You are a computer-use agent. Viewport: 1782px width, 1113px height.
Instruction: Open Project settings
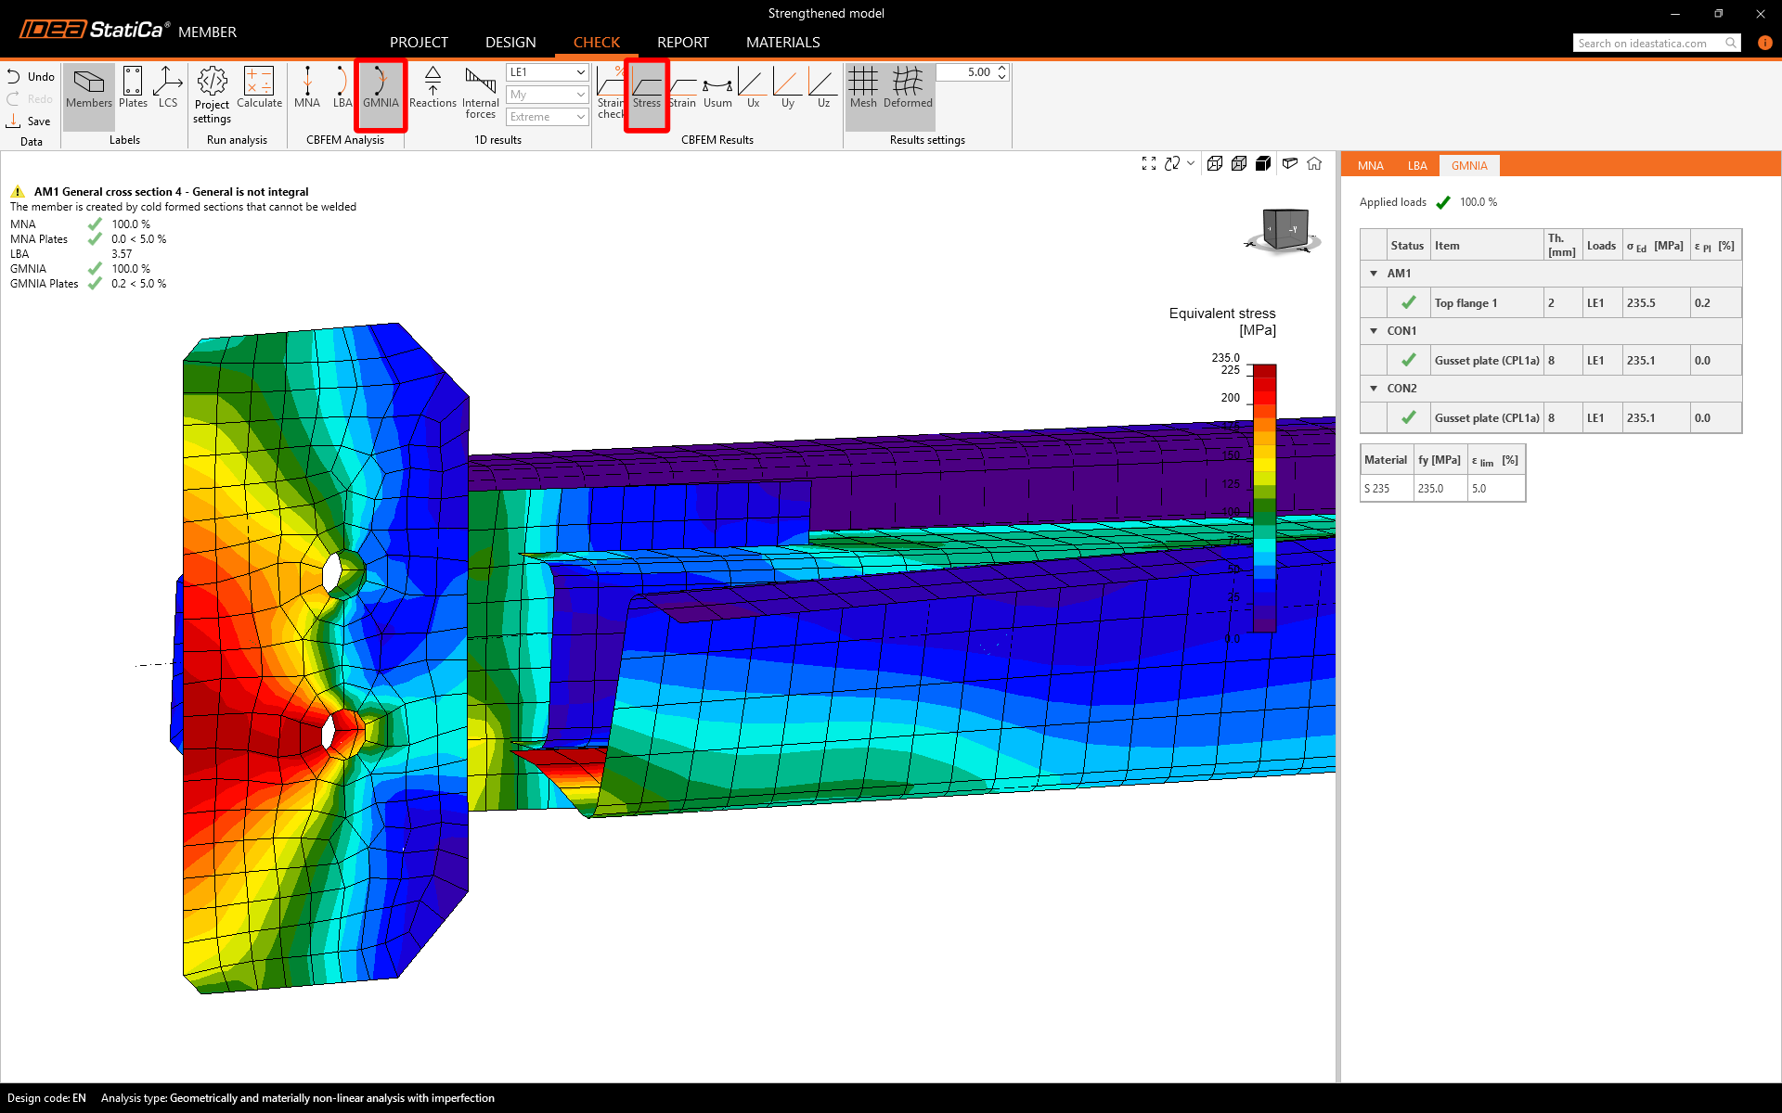(x=212, y=94)
